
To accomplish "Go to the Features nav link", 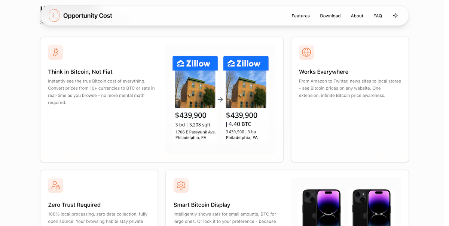I will pyautogui.click(x=301, y=16).
